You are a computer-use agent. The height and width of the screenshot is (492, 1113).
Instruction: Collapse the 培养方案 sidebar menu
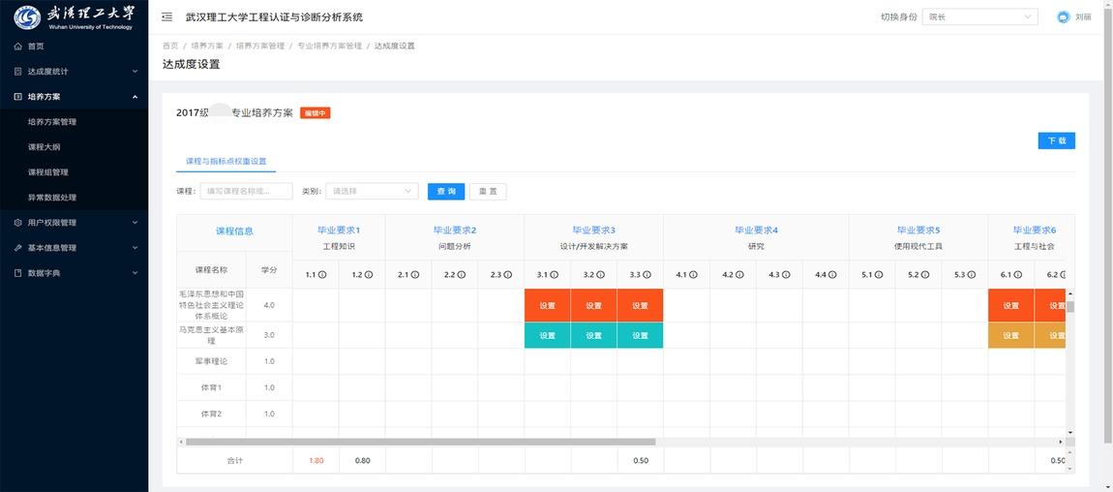pyautogui.click(x=74, y=97)
